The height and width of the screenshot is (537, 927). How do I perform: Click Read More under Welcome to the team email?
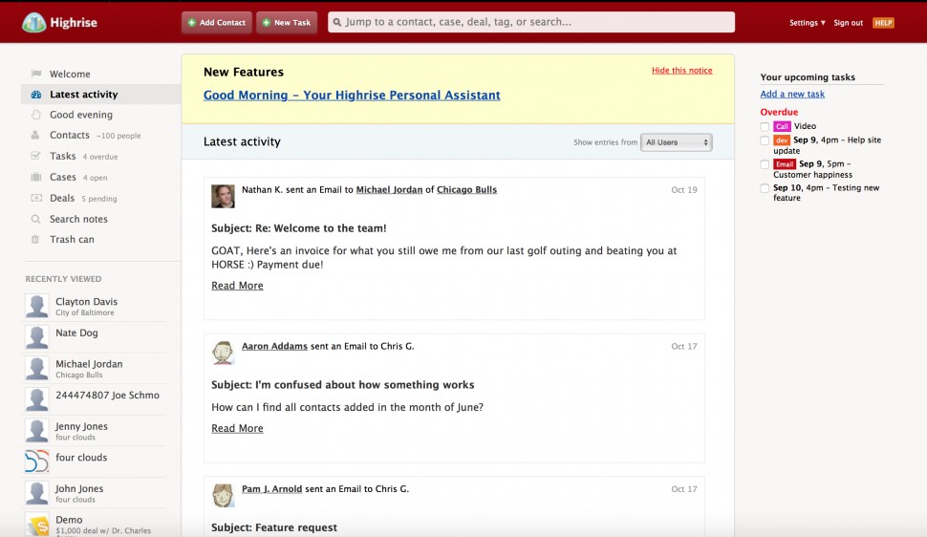(237, 286)
